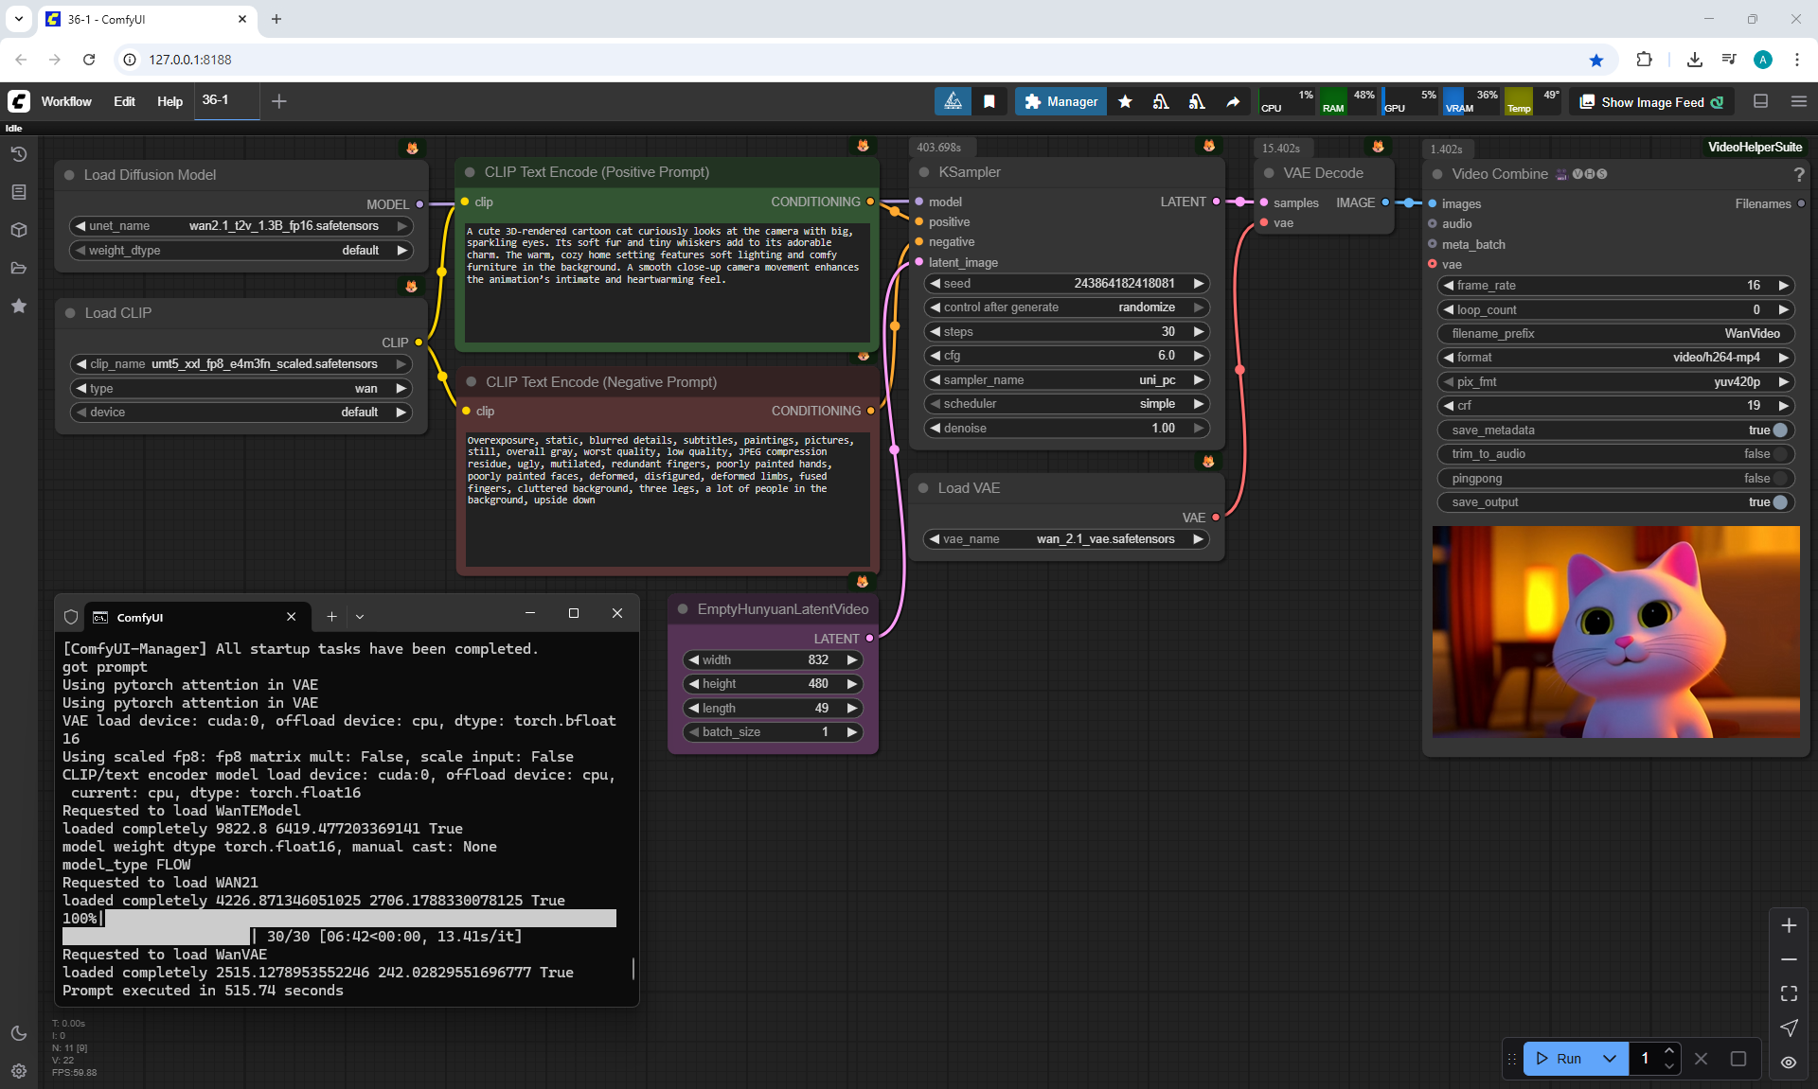The height and width of the screenshot is (1089, 1818).
Task: Click Show Image Feed button
Action: point(1651,102)
